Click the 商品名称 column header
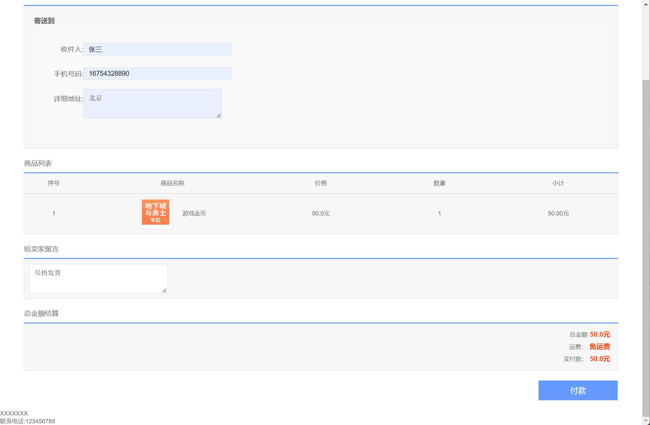The width and height of the screenshot is (650, 425). point(172,183)
